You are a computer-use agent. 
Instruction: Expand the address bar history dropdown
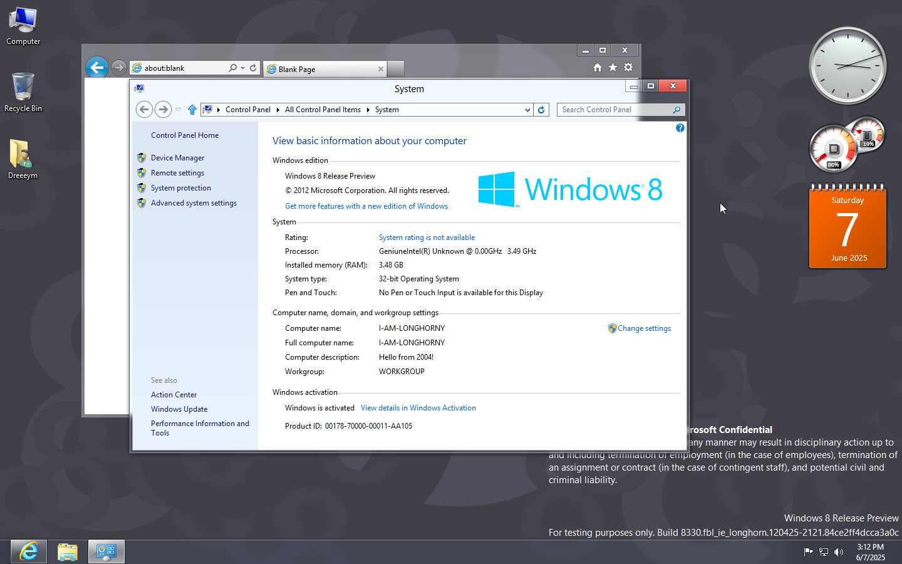[x=527, y=110]
